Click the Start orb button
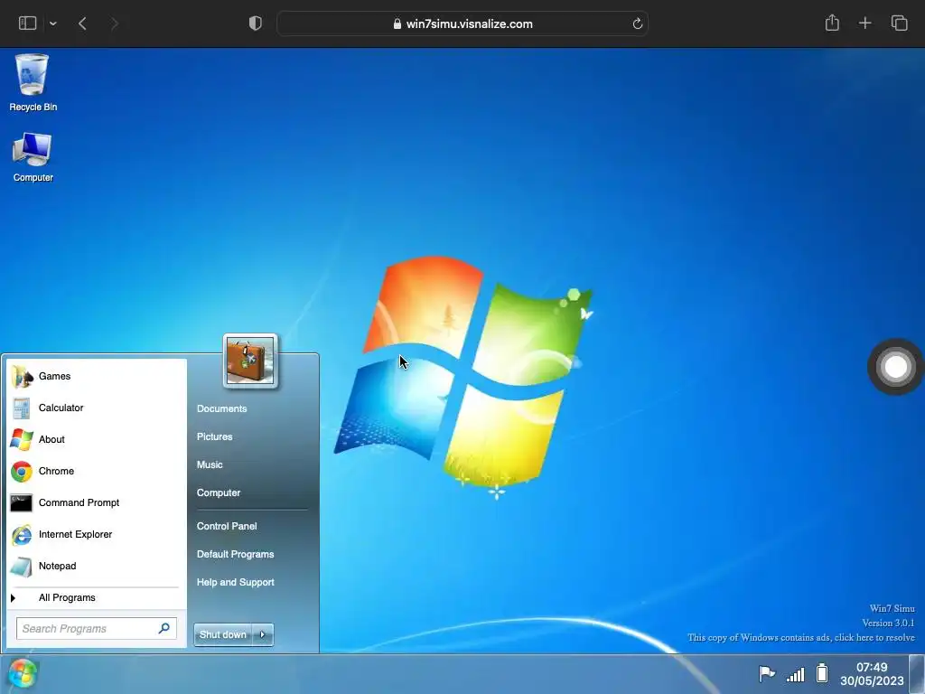925x694 pixels. 23,674
